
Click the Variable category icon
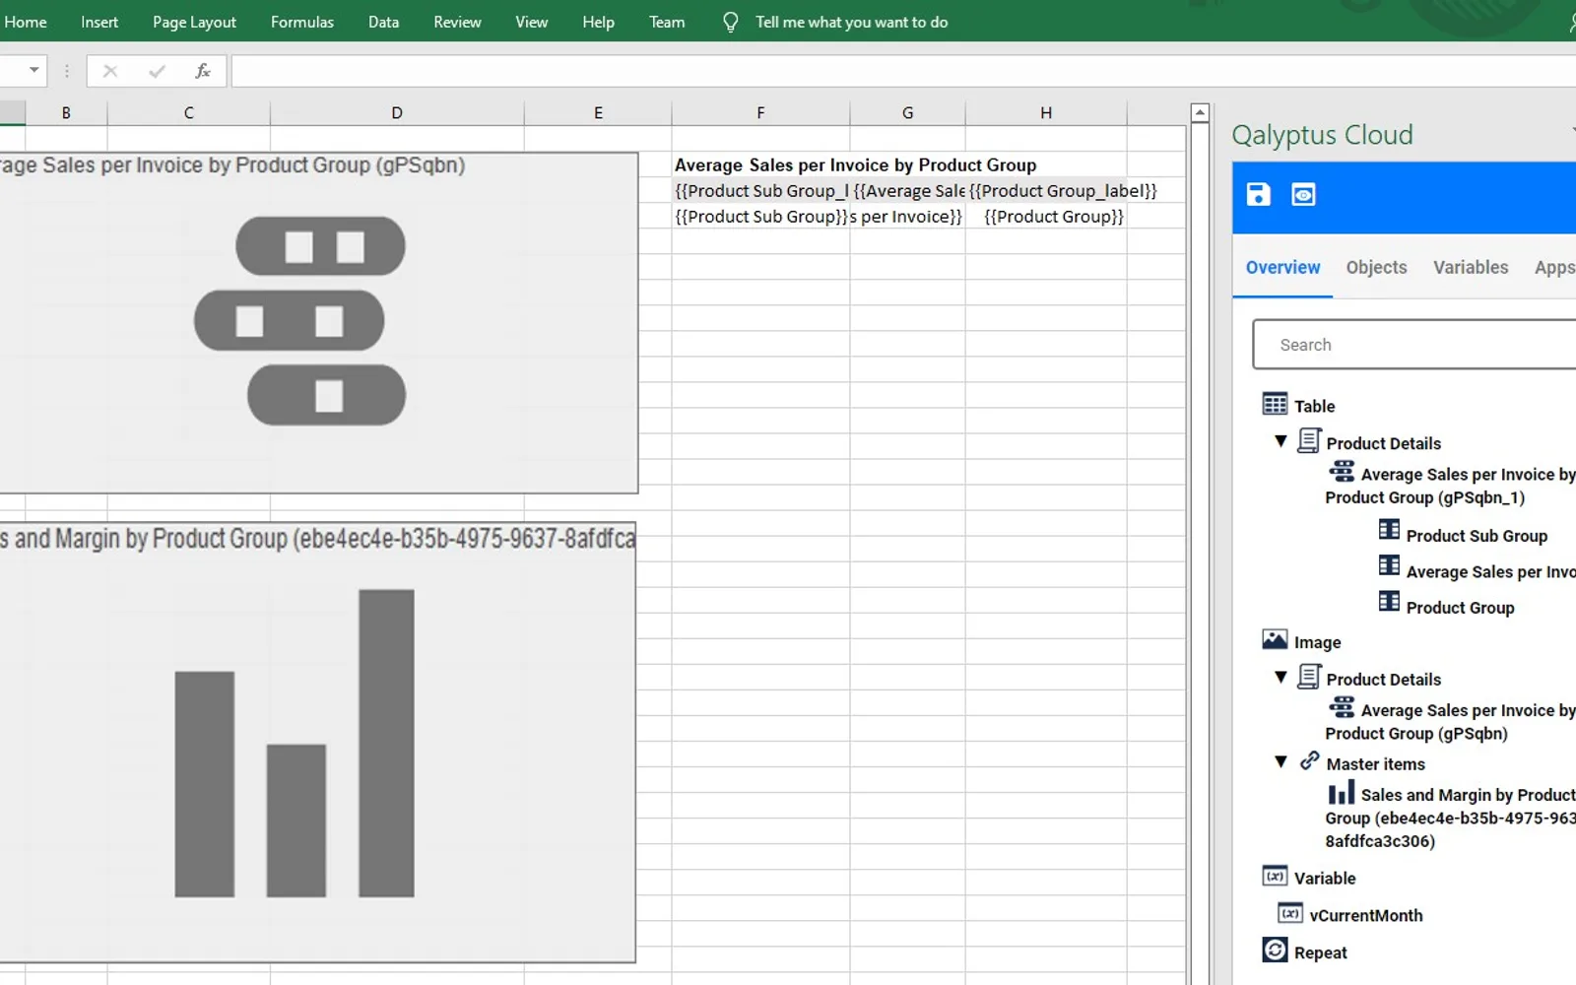(x=1275, y=877)
